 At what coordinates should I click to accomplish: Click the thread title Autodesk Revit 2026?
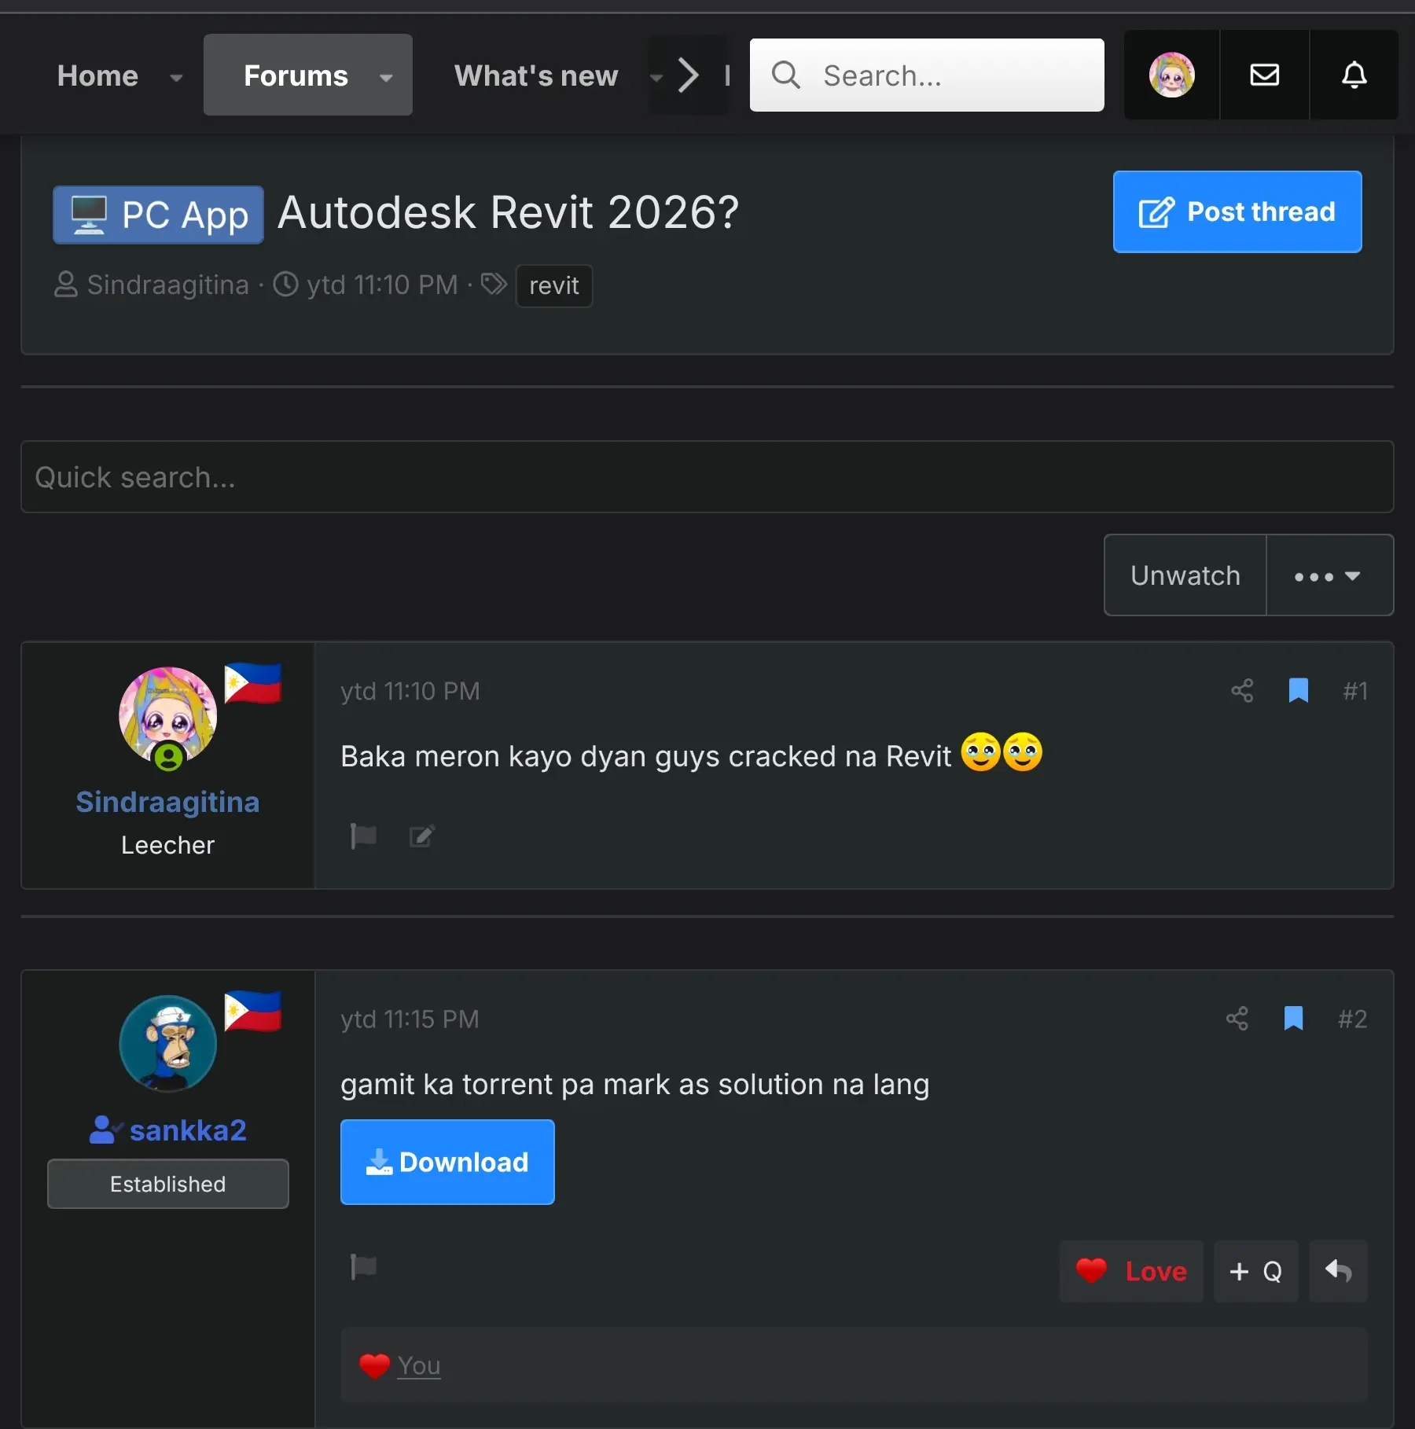point(509,212)
